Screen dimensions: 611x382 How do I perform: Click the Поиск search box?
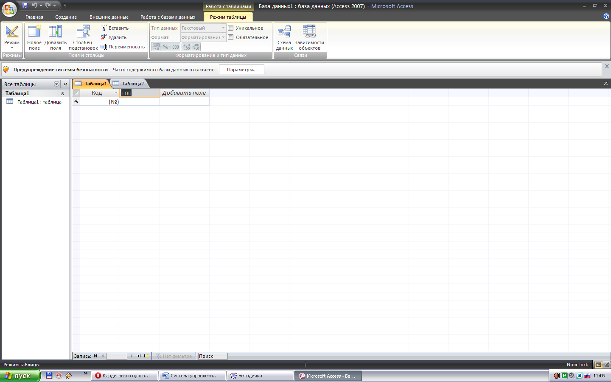click(213, 356)
